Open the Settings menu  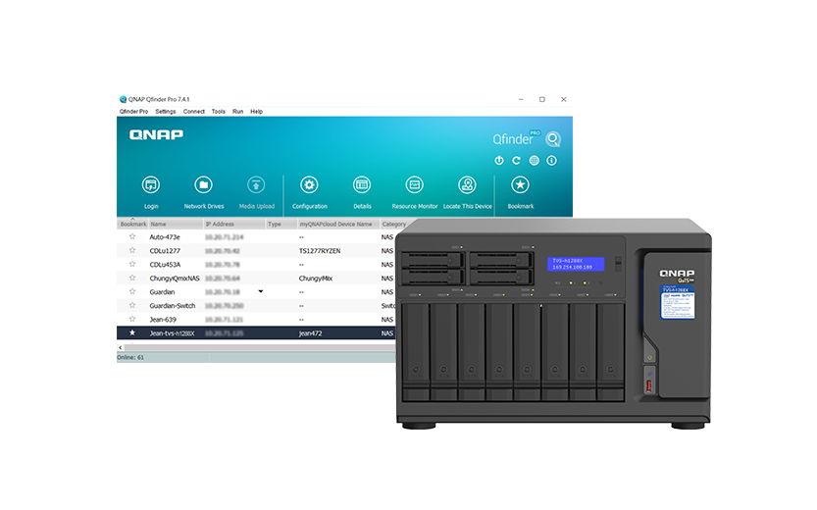[x=165, y=112]
